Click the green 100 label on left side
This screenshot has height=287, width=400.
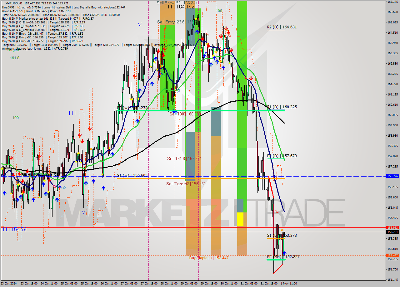click(x=16, y=118)
